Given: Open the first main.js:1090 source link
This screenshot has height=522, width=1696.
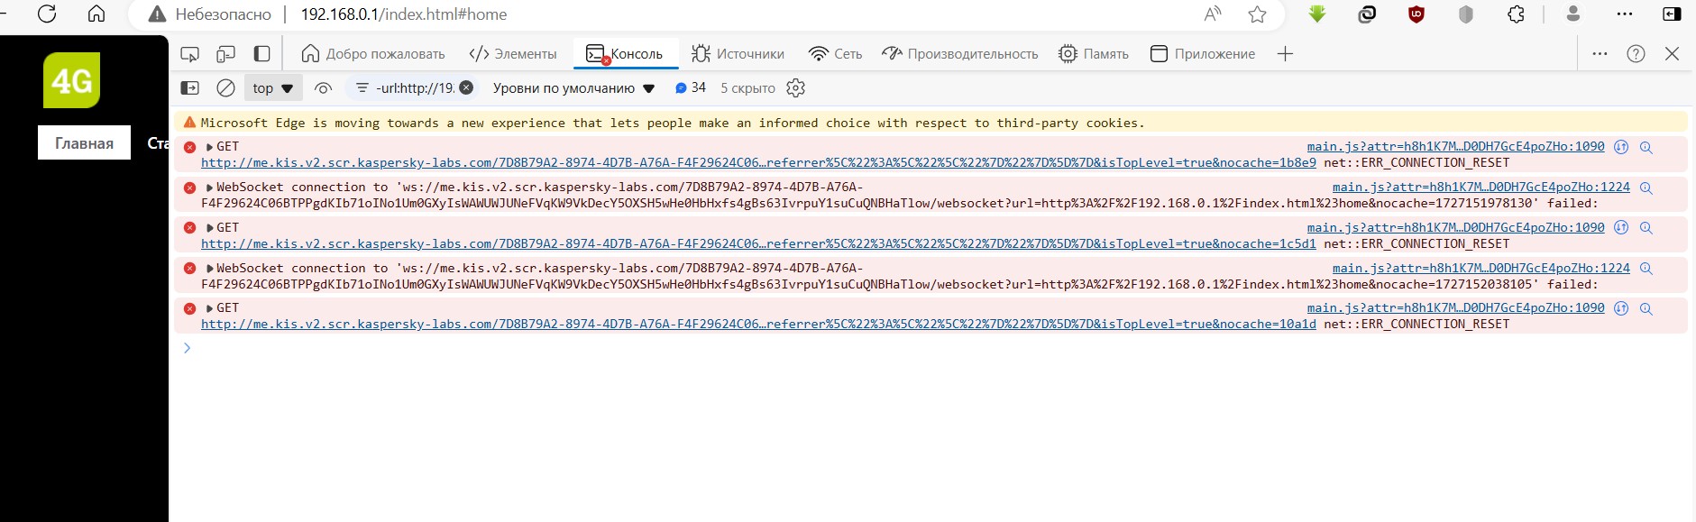Looking at the screenshot, I should 1455,147.
